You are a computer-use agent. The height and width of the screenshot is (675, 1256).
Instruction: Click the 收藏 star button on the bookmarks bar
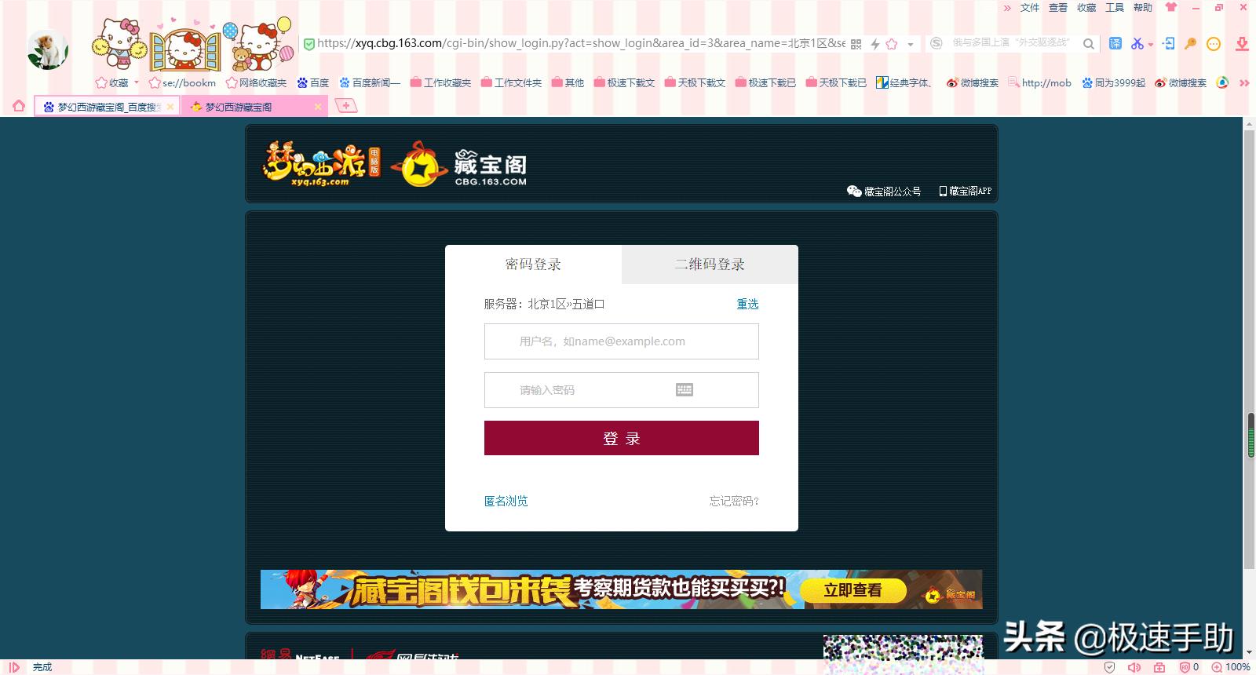111,82
